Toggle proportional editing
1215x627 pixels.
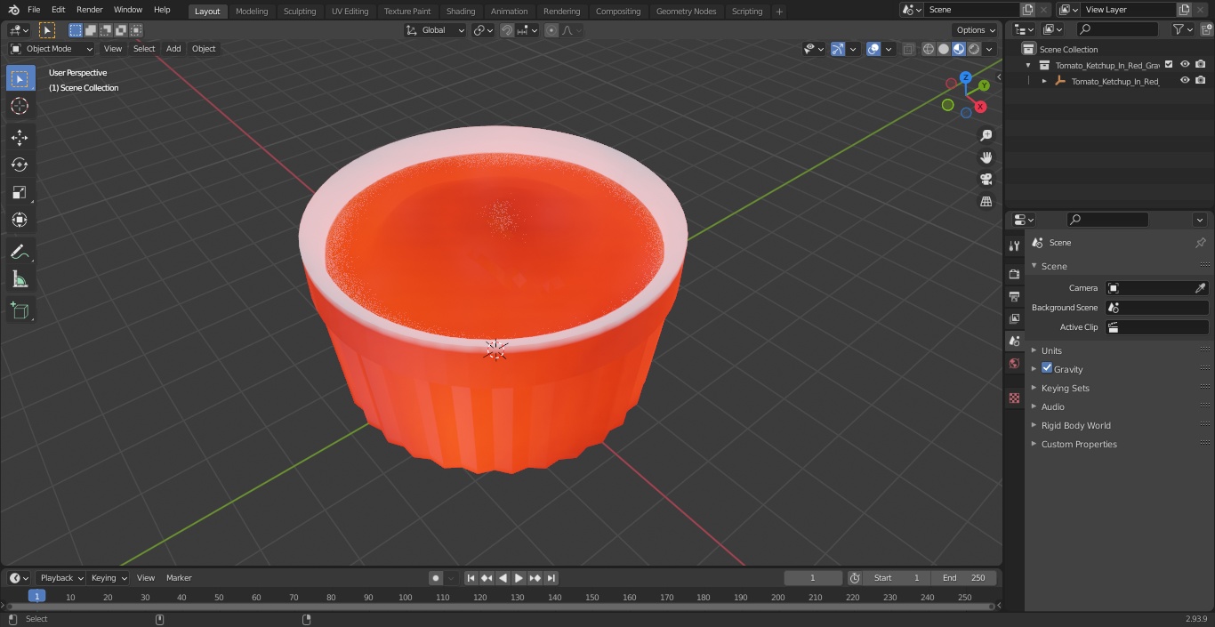[551, 30]
